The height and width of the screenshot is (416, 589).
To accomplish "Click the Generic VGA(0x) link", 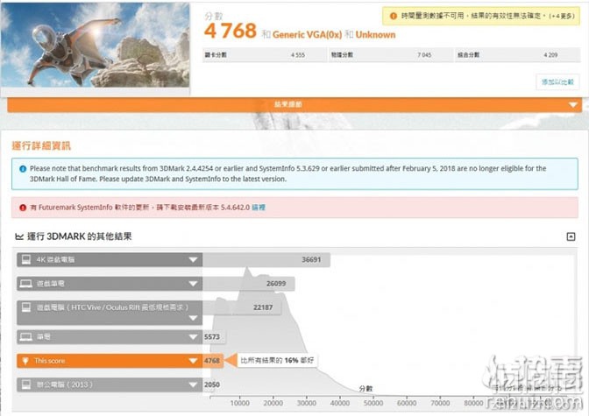I will coord(307,35).
